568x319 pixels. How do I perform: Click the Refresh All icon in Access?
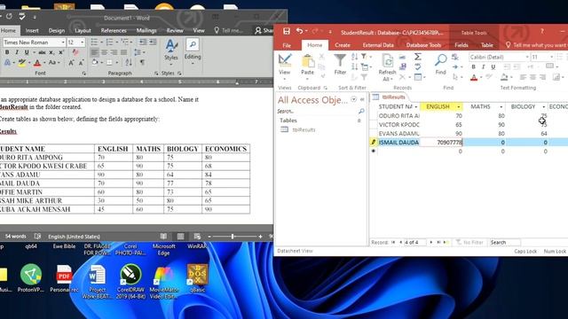(x=387, y=61)
